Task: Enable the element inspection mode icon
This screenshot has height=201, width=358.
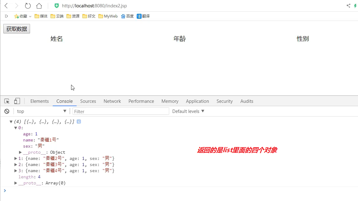Action: pos(6,101)
